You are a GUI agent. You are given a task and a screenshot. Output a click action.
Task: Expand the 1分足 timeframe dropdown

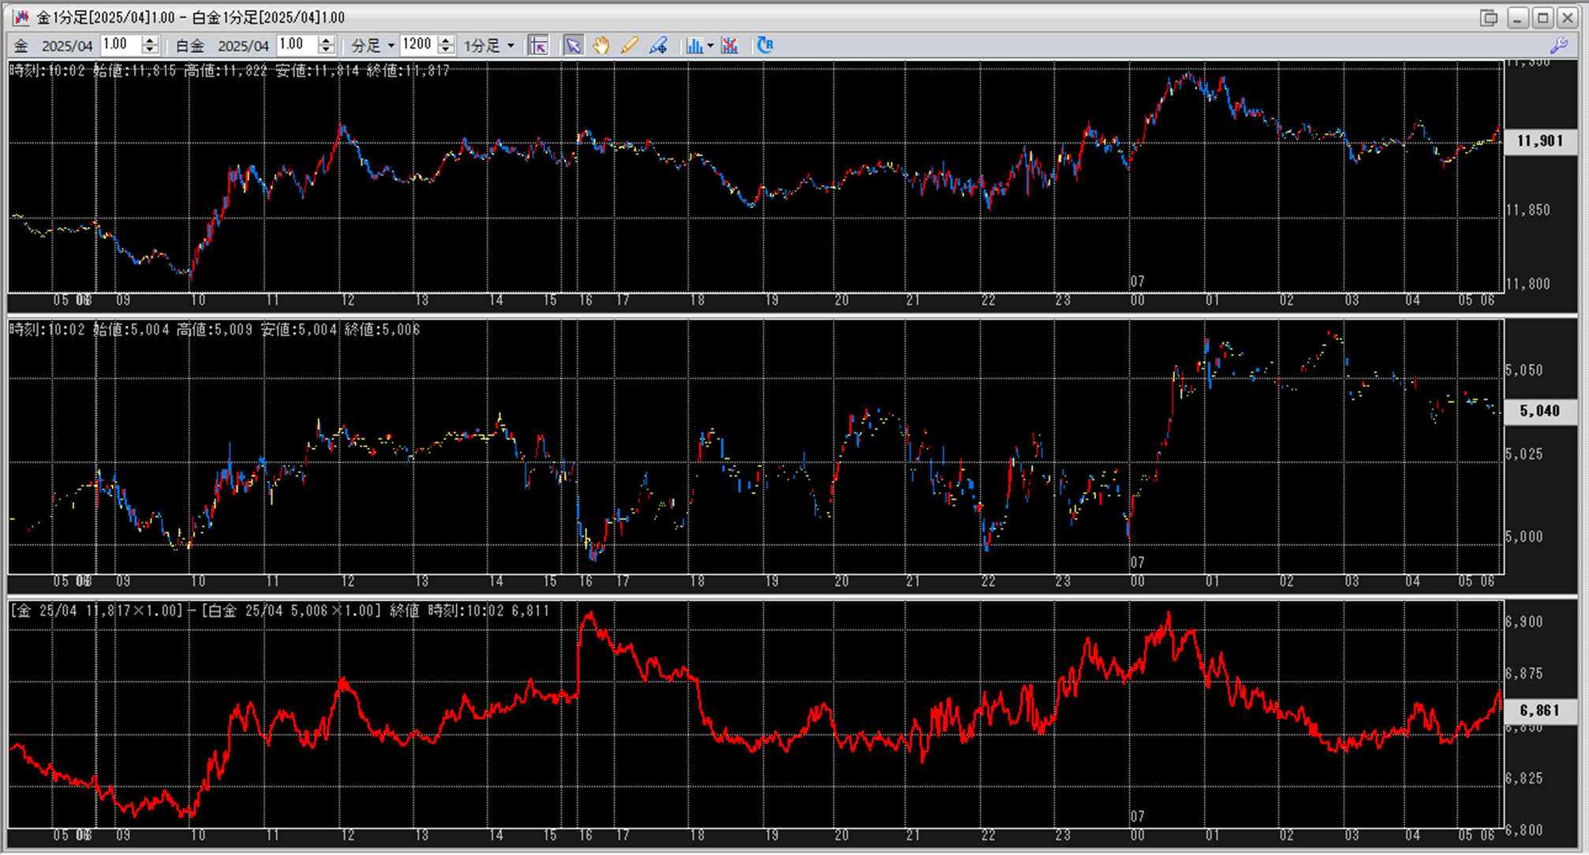tap(510, 46)
